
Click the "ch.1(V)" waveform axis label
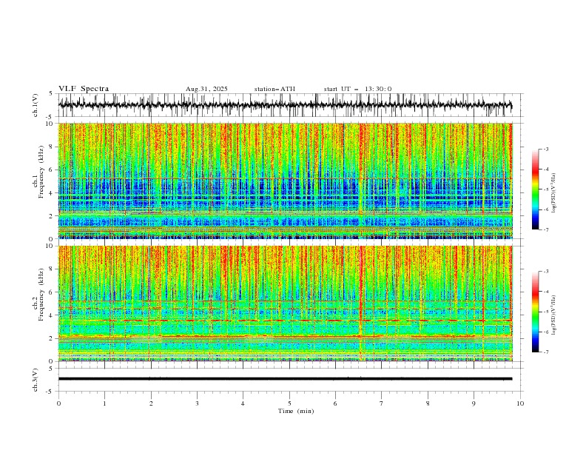click(x=35, y=105)
